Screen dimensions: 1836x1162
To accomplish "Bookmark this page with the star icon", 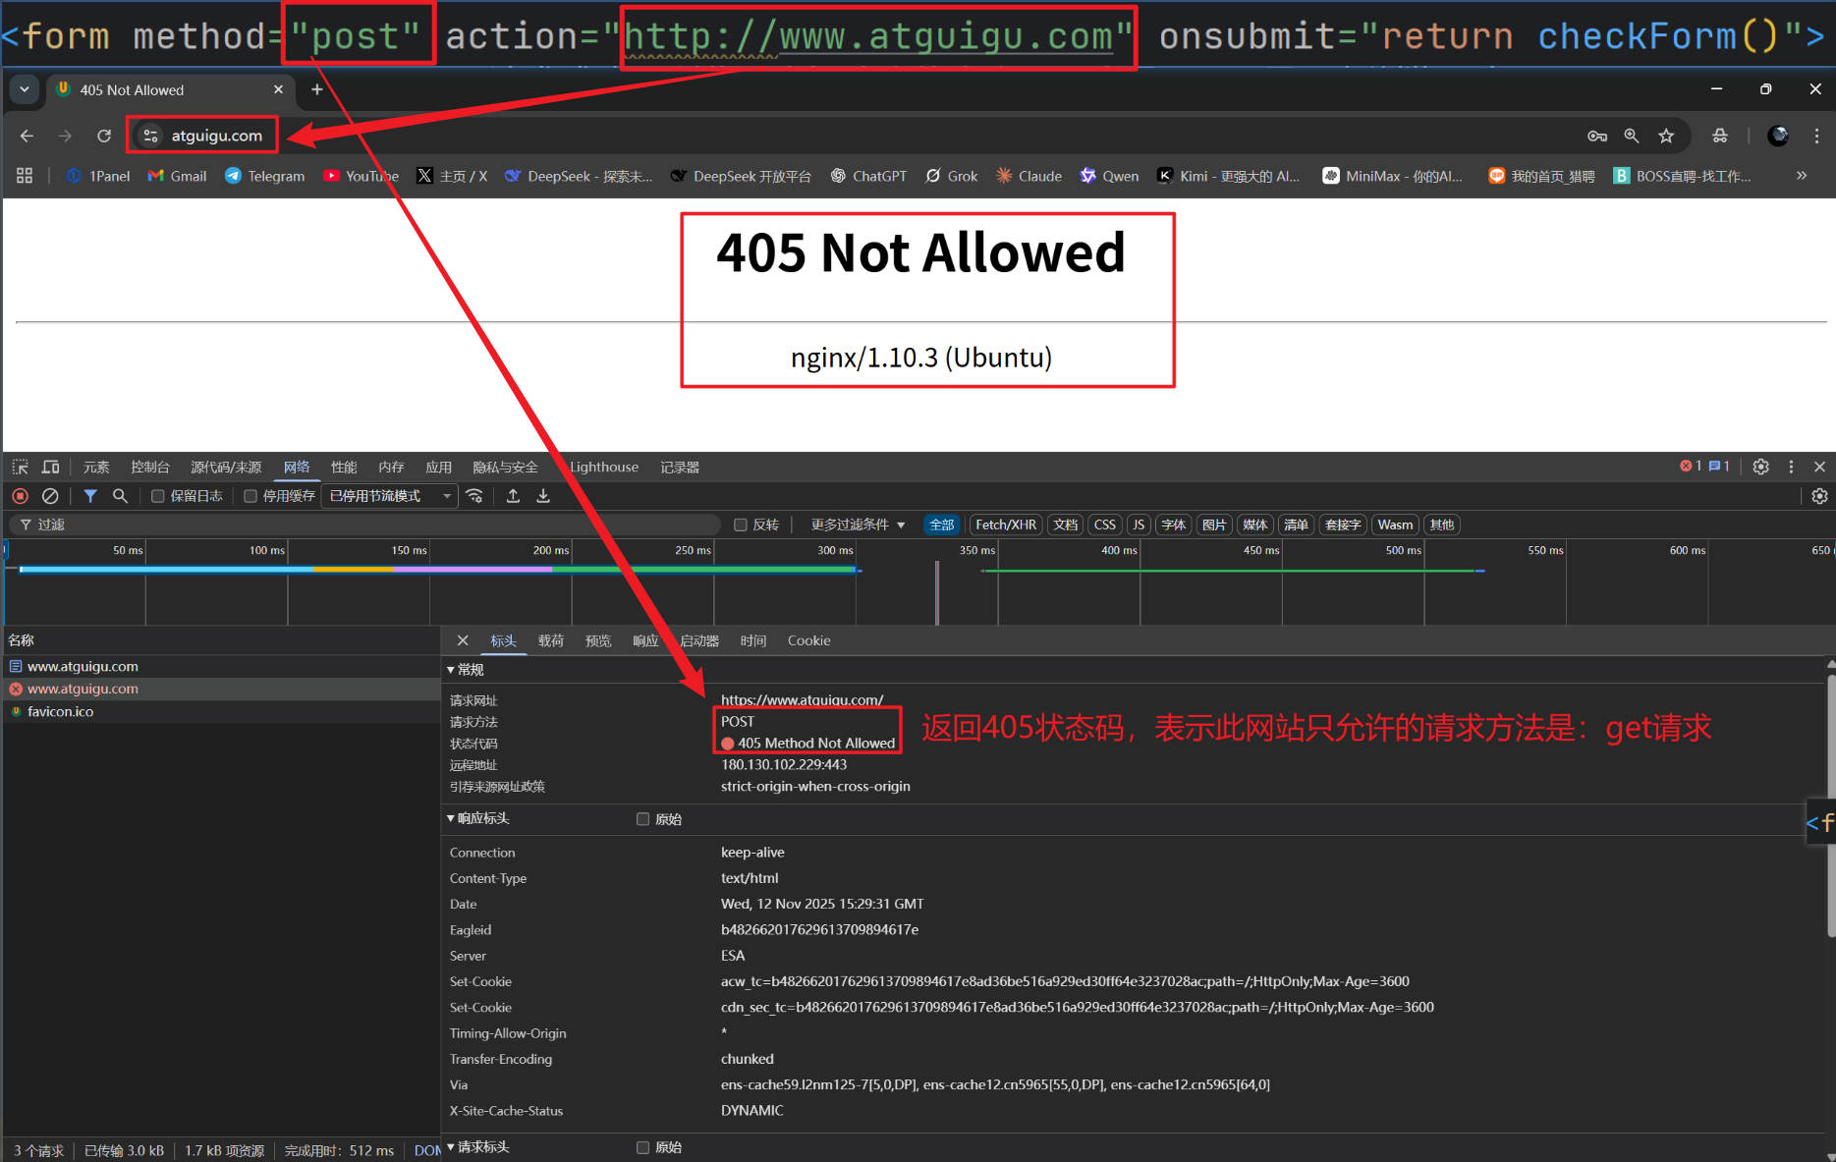I will 1666,136.
